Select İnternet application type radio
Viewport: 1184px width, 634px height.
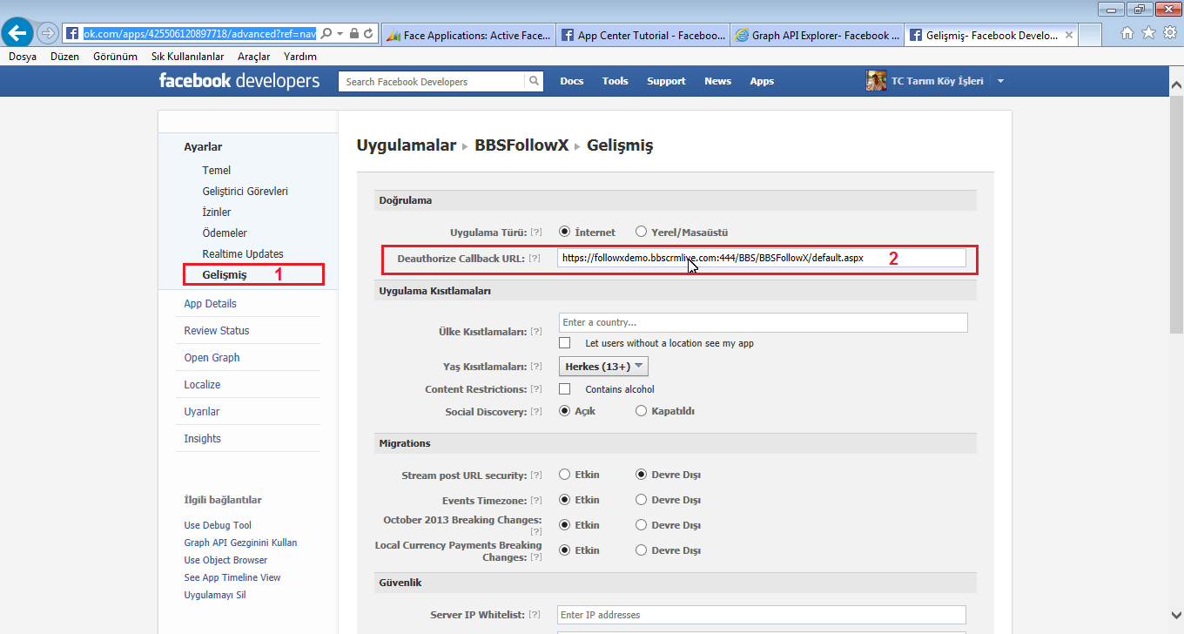tap(565, 232)
